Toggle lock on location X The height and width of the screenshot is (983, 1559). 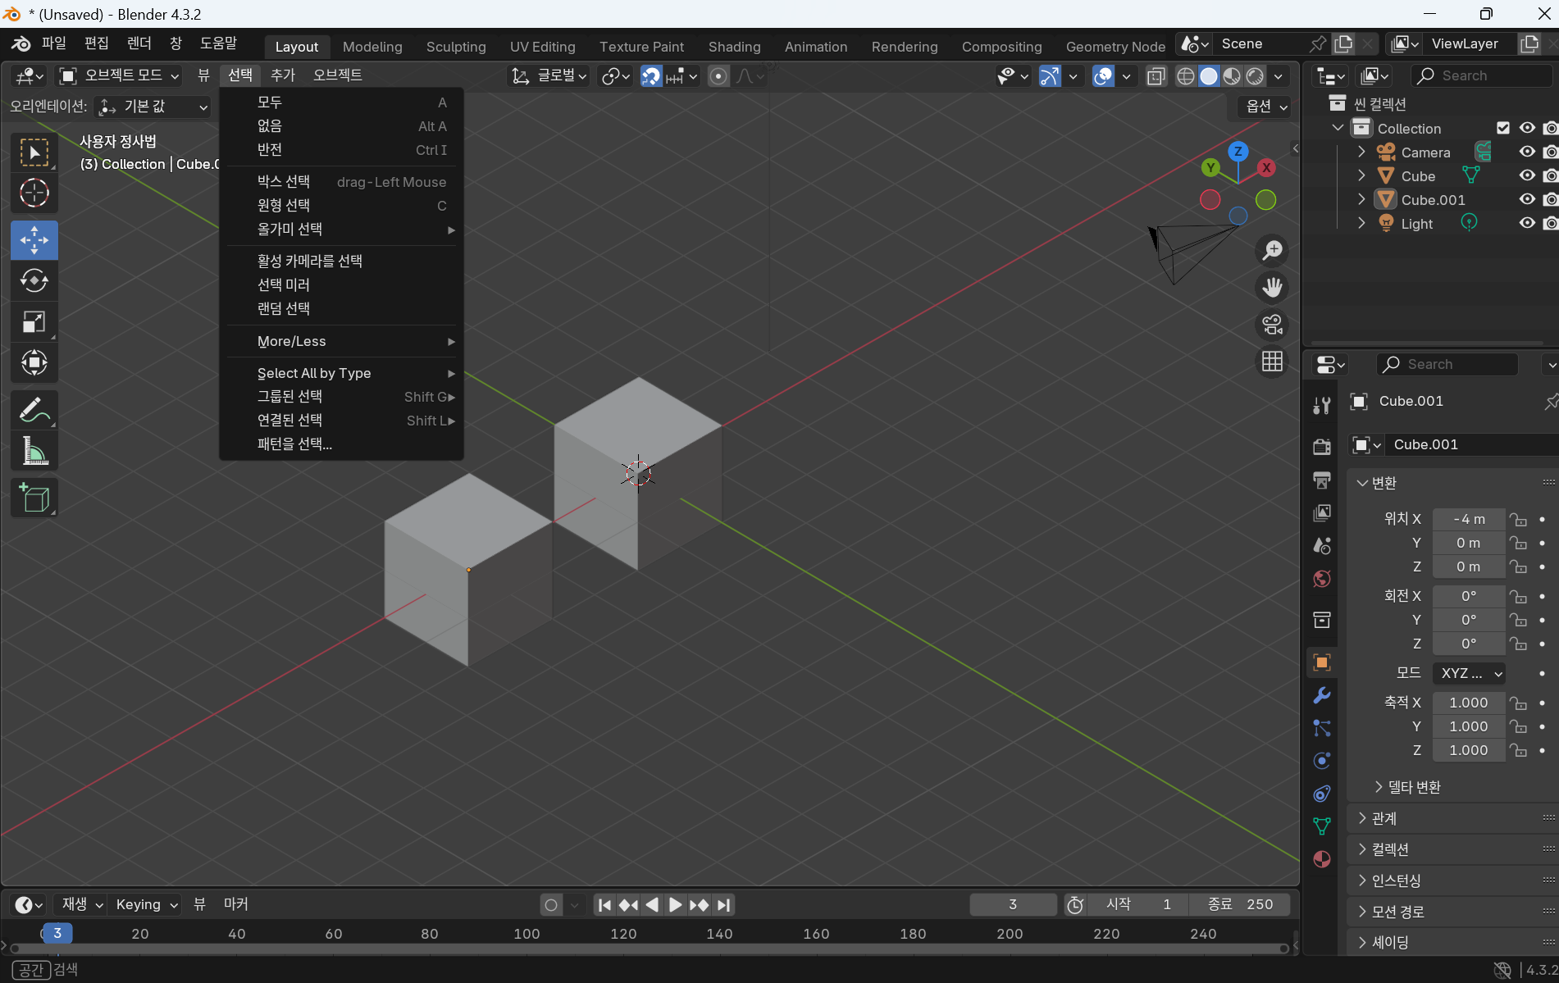pyautogui.click(x=1519, y=520)
